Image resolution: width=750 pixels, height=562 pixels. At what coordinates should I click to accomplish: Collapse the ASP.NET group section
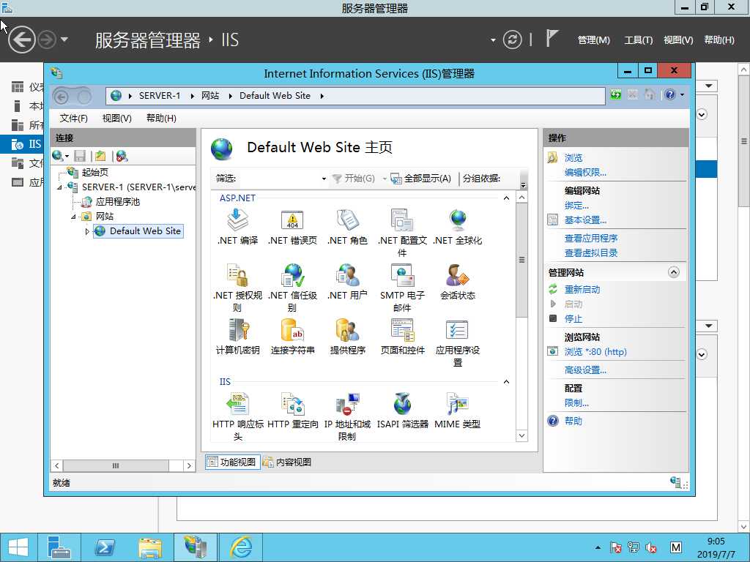pyautogui.click(x=506, y=198)
